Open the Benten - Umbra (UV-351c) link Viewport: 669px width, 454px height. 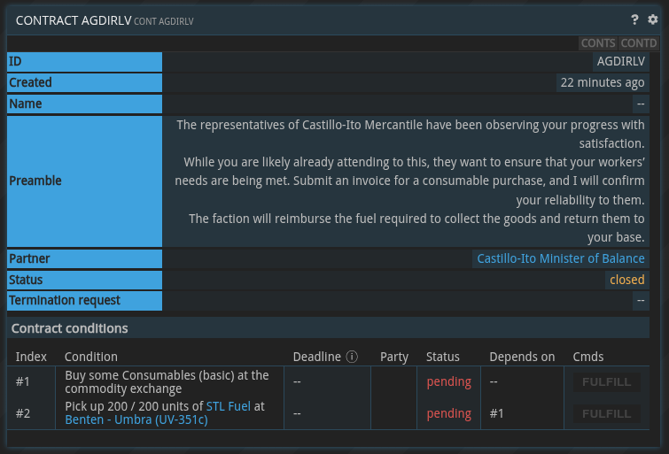click(x=136, y=419)
